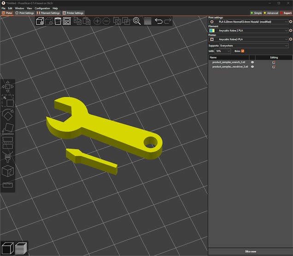
Task: Select the wrench STL in object list
Action: click(x=229, y=62)
